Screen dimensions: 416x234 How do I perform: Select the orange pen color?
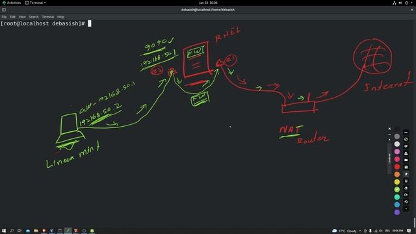click(x=397, y=174)
